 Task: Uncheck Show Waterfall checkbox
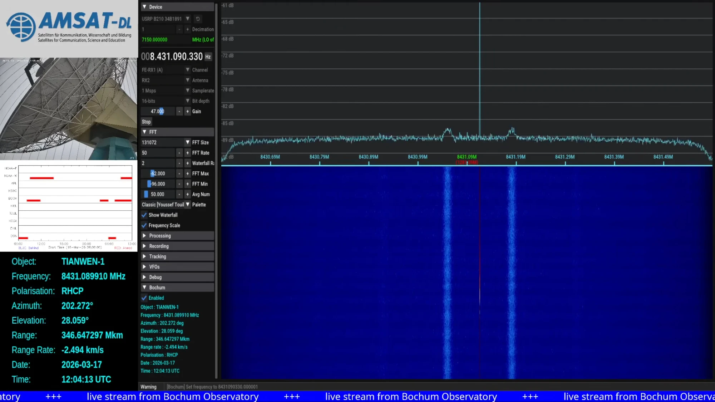(x=144, y=215)
